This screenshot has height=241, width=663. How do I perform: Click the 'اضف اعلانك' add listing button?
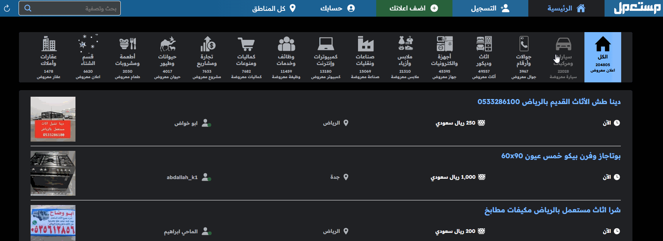[x=414, y=8]
